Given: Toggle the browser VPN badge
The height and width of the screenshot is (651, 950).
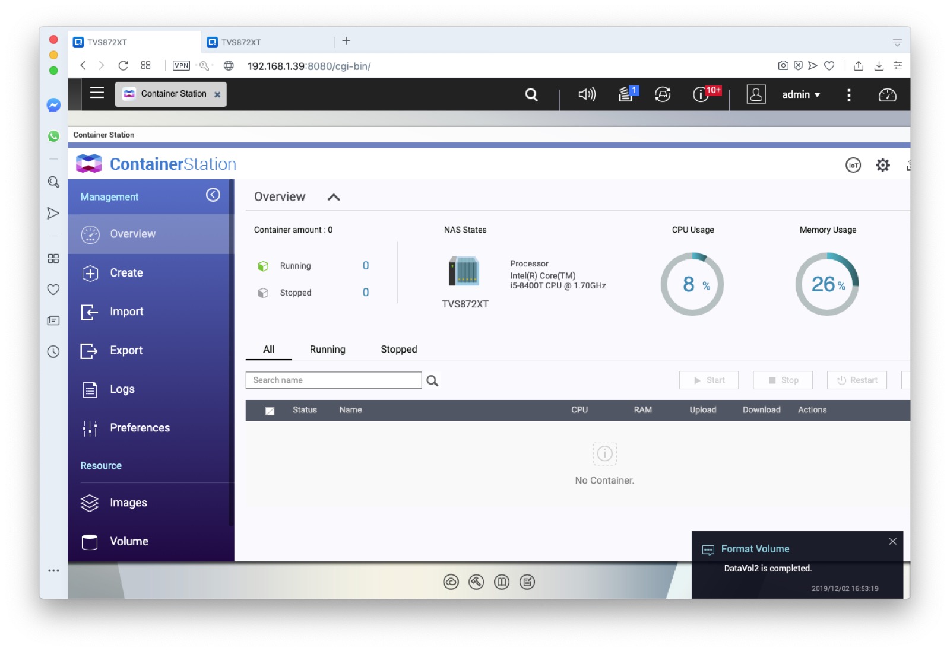Looking at the screenshot, I should (181, 66).
